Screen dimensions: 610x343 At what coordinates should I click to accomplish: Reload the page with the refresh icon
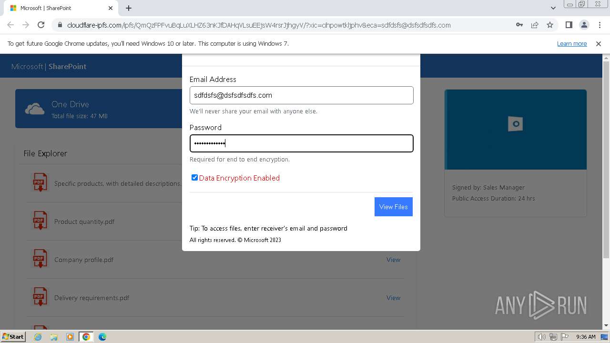(41, 25)
